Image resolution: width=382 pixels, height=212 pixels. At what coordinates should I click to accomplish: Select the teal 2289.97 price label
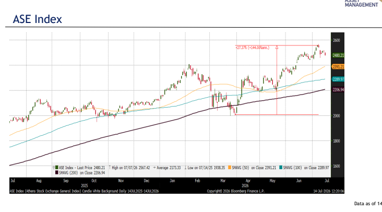tap(338, 79)
